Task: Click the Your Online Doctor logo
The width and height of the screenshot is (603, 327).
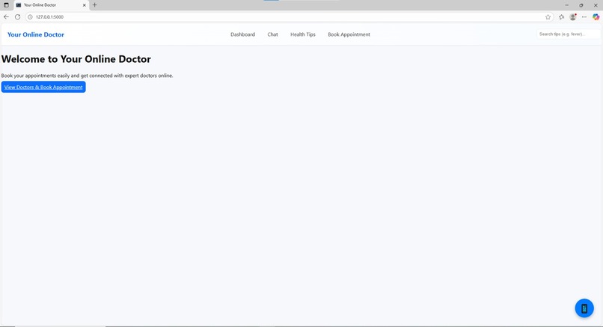Action: [x=36, y=34]
